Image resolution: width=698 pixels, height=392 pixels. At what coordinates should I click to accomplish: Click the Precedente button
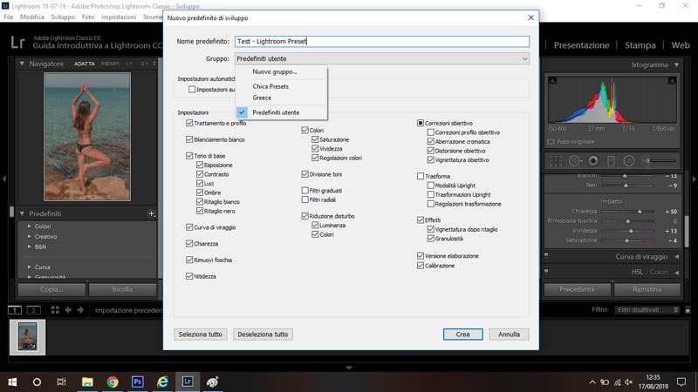click(x=577, y=289)
